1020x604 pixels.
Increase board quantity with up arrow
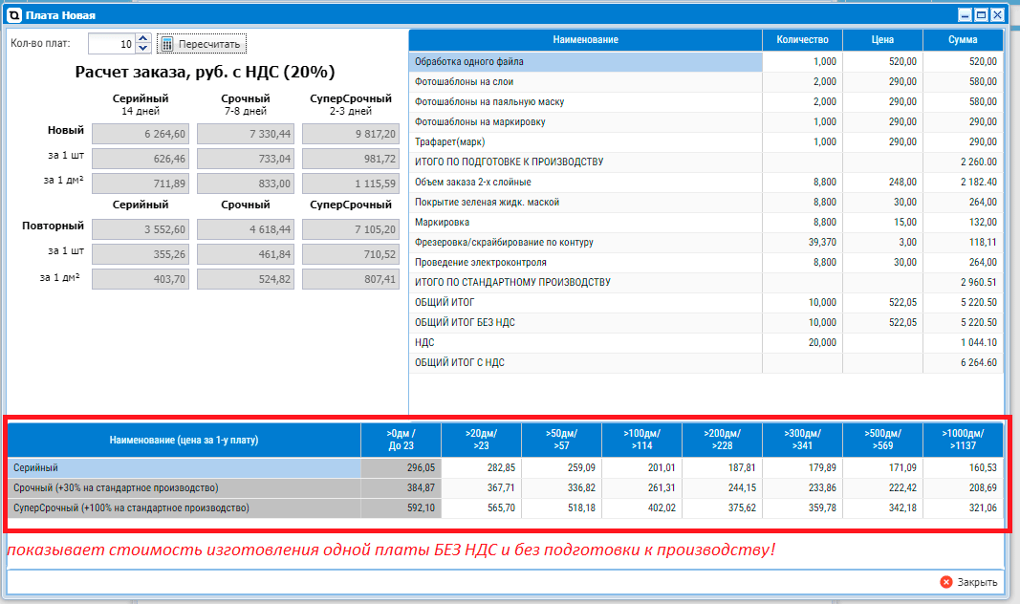[x=143, y=39]
